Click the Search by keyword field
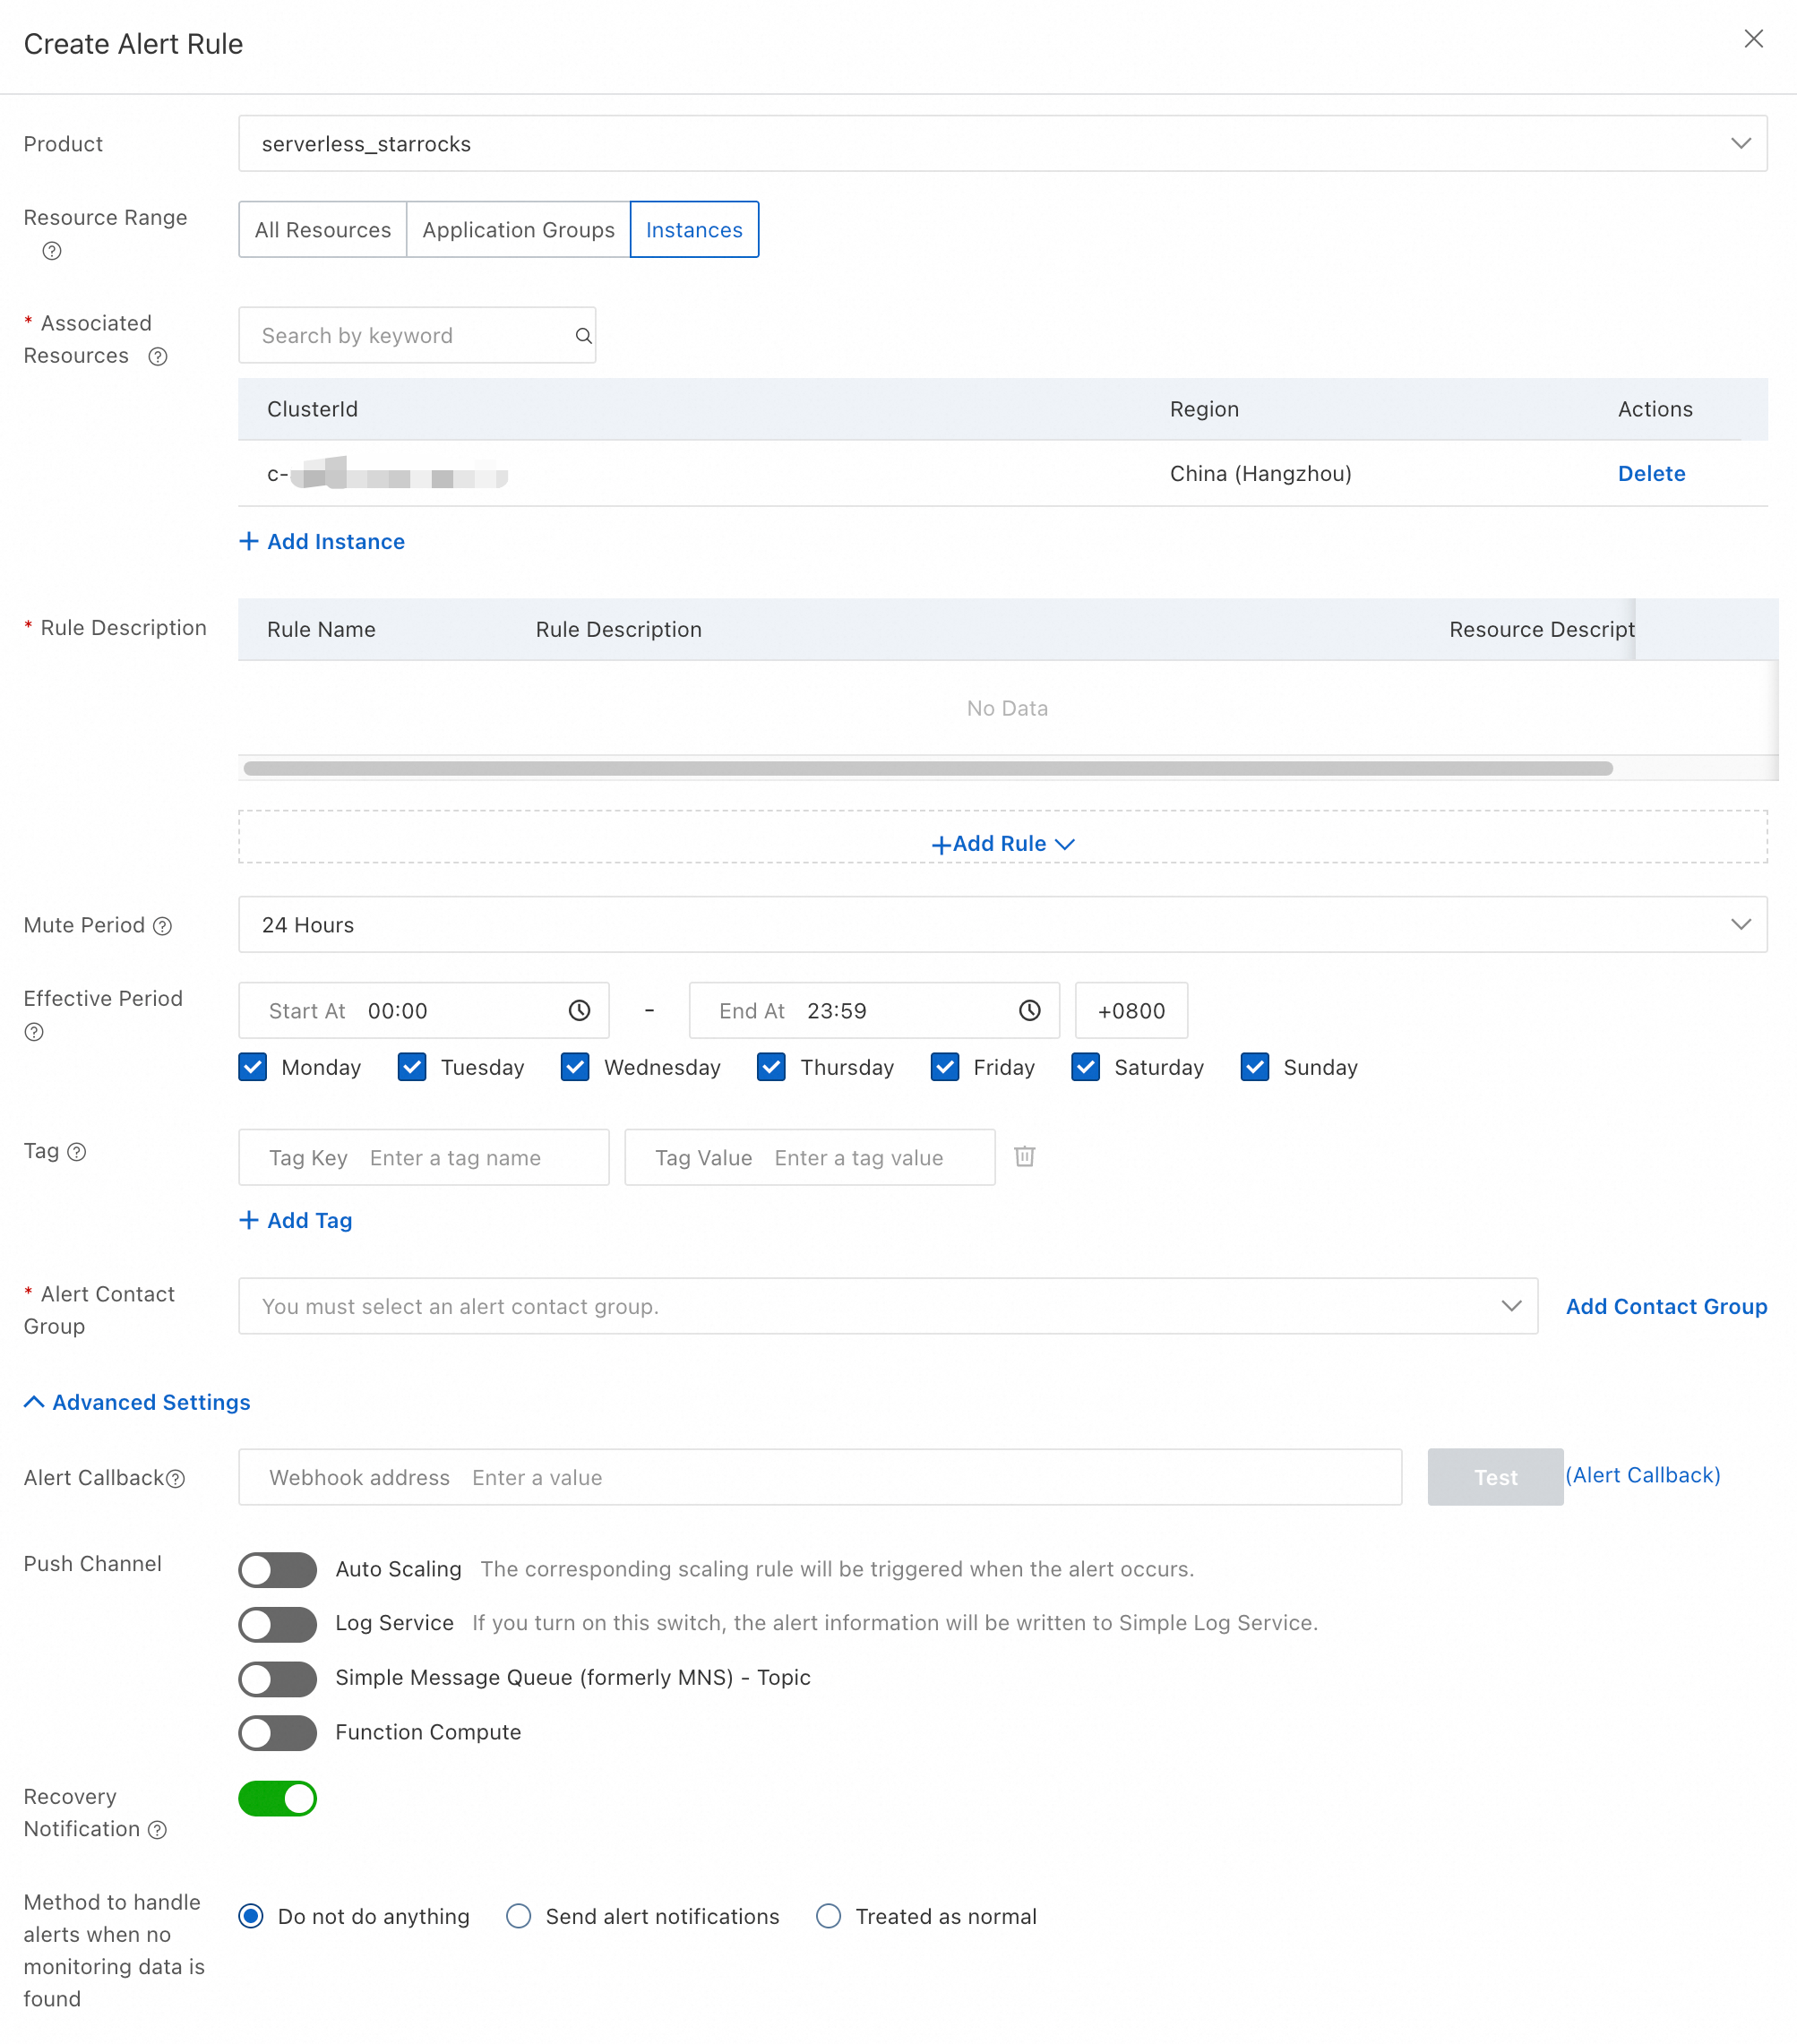Image resolution: width=1797 pixels, height=2044 pixels. coord(417,336)
